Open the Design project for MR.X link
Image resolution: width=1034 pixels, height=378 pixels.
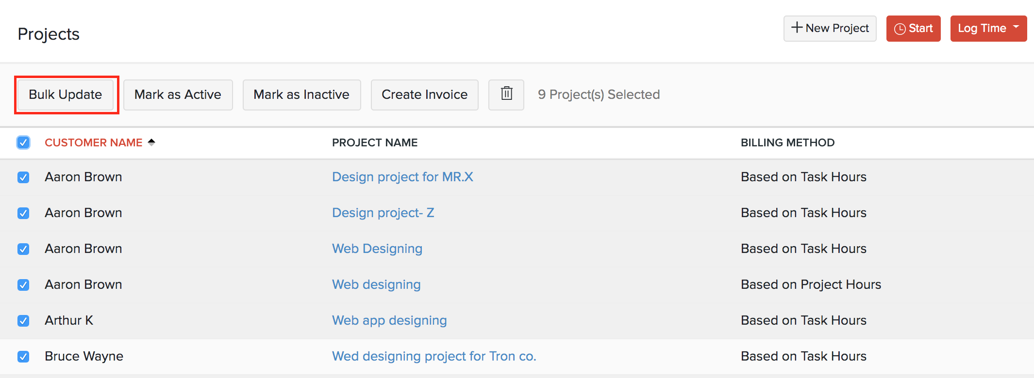click(402, 177)
